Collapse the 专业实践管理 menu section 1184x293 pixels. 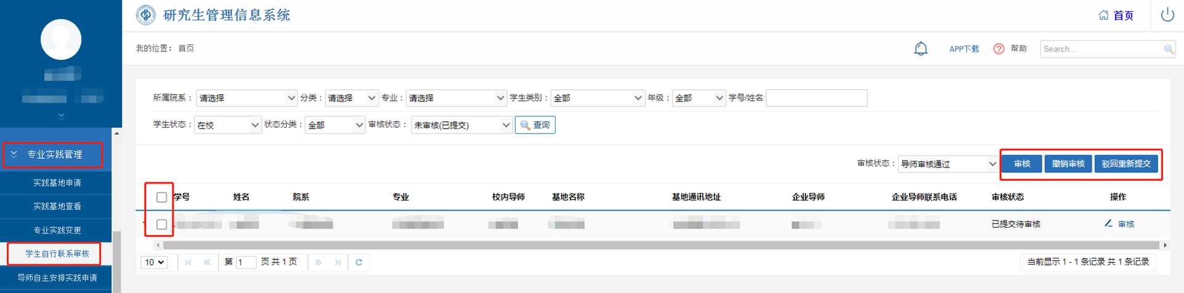[x=54, y=155]
